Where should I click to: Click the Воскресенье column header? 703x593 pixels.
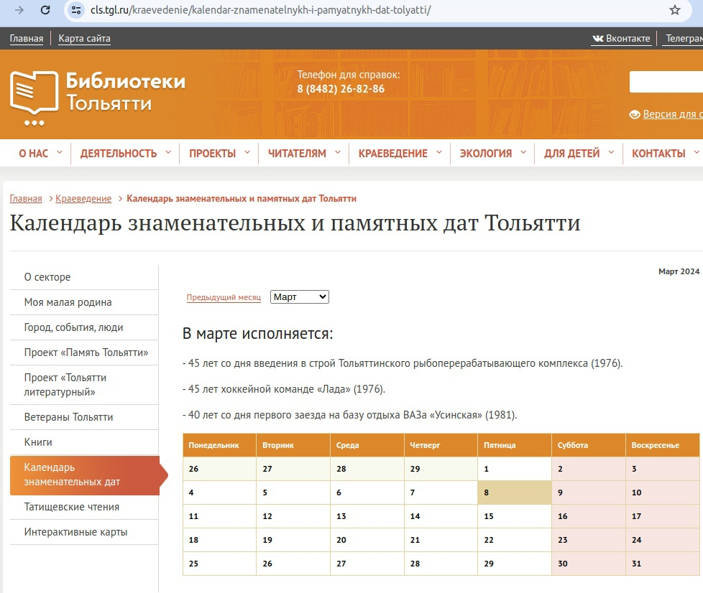click(x=662, y=445)
